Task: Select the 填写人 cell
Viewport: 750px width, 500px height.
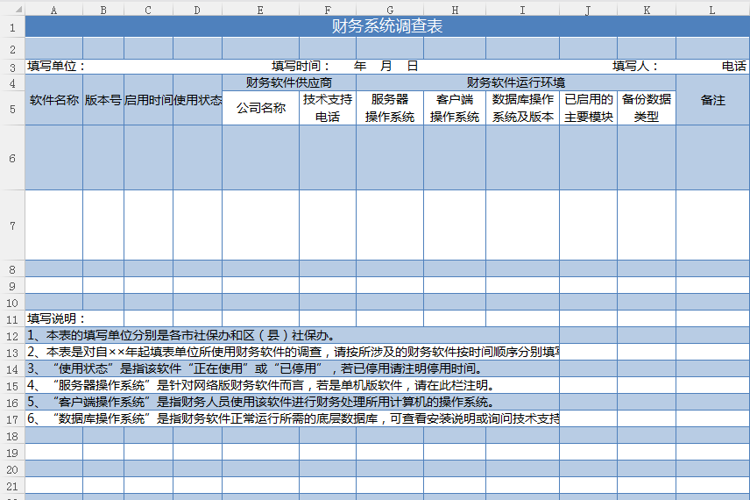Action: (x=635, y=66)
